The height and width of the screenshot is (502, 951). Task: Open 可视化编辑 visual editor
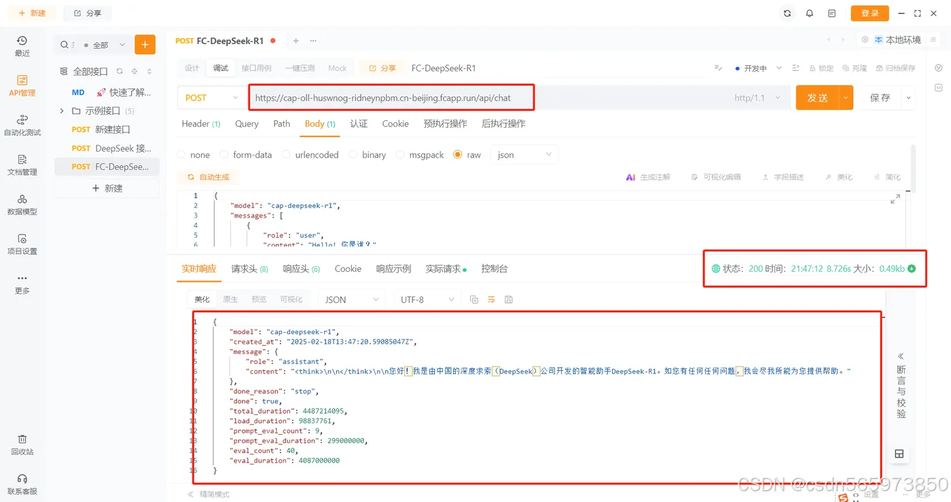click(715, 177)
